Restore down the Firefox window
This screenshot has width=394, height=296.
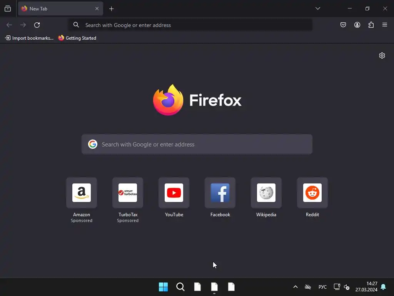[x=367, y=8]
